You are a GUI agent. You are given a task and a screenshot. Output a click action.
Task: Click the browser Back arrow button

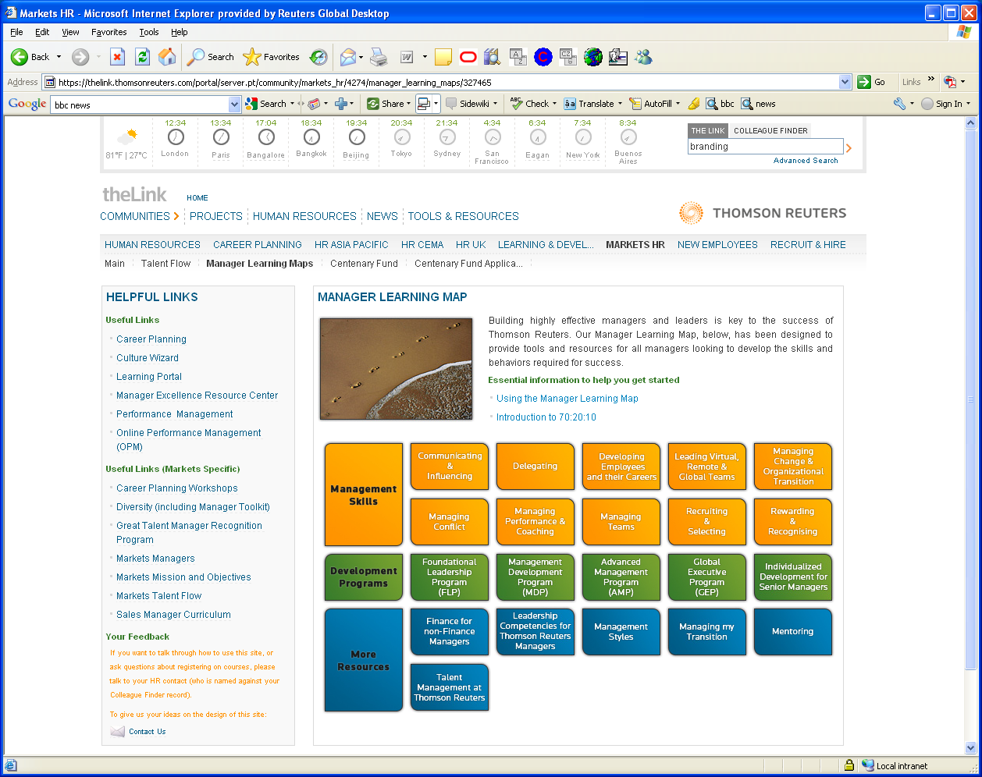click(20, 57)
